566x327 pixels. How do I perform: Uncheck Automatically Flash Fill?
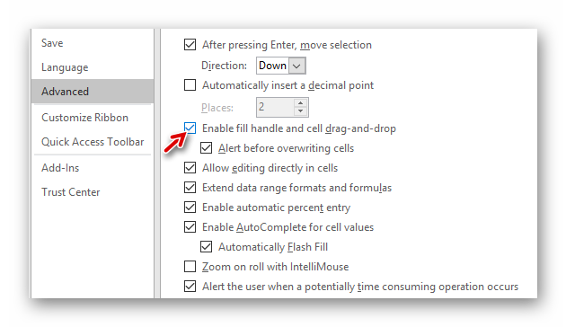pos(206,247)
